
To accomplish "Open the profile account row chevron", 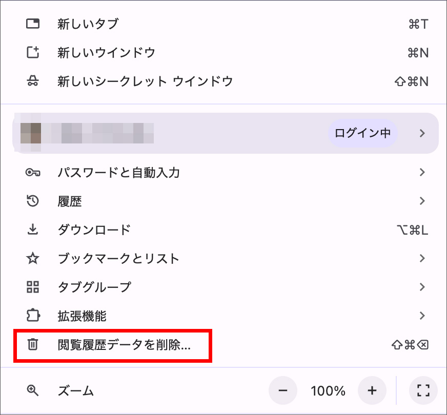I will 422,133.
